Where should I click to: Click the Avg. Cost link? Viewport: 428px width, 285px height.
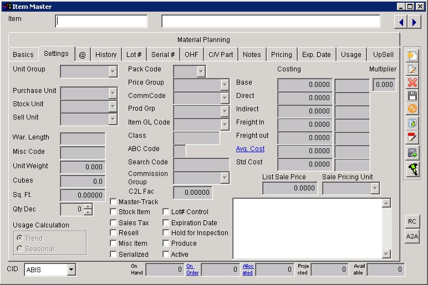[250, 149]
